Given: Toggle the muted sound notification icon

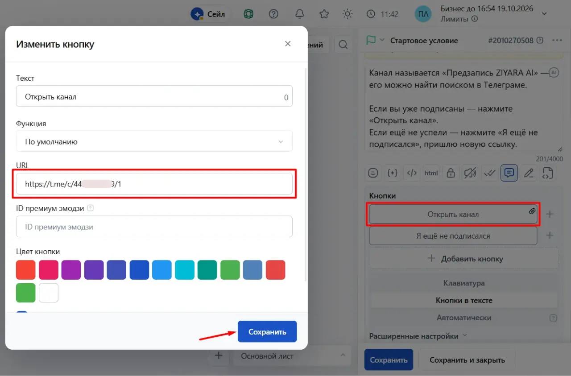Looking at the screenshot, I should (x=470, y=173).
